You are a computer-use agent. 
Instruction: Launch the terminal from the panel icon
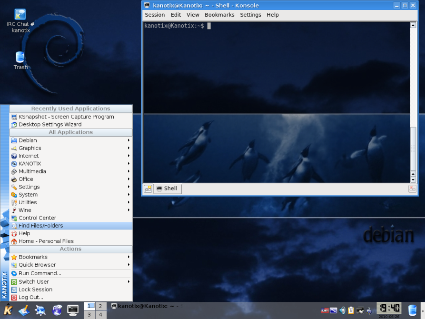point(73,310)
